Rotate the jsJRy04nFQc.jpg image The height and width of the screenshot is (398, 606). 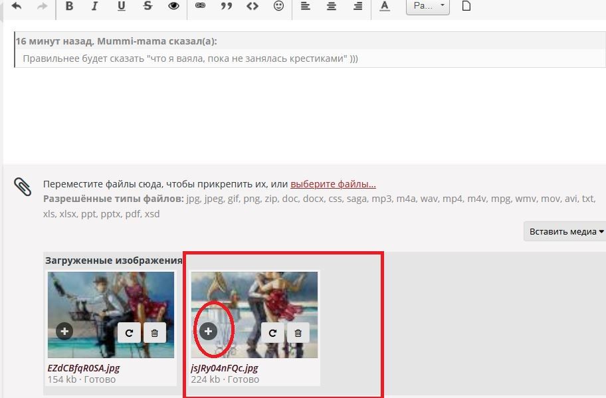click(272, 333)
